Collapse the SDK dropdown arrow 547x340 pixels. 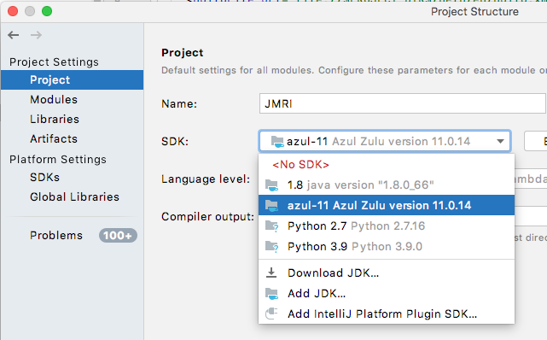(x=500, y=141)
